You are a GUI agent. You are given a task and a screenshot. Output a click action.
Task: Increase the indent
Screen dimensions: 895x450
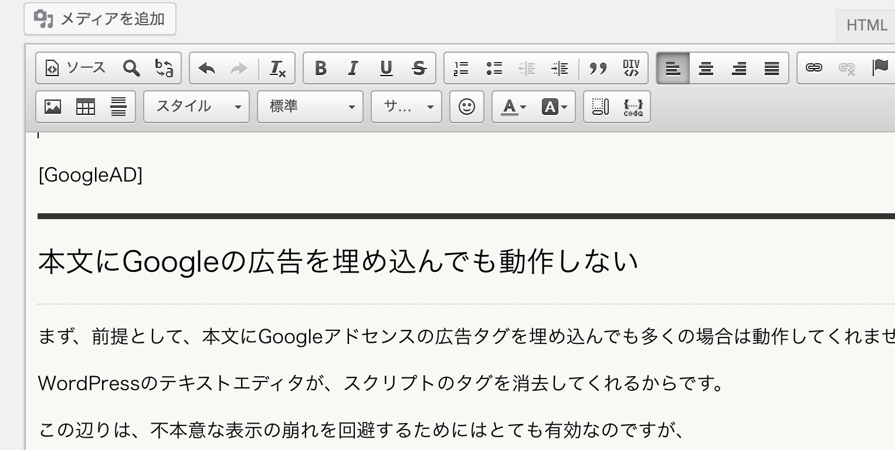point(560,68)
